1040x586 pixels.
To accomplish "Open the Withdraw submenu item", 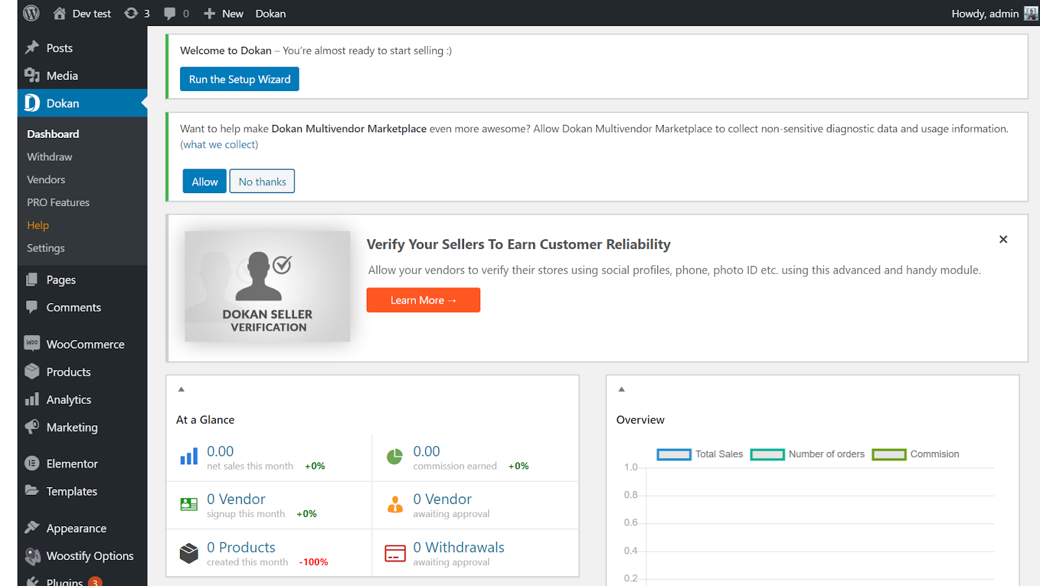I will [49, 157].
